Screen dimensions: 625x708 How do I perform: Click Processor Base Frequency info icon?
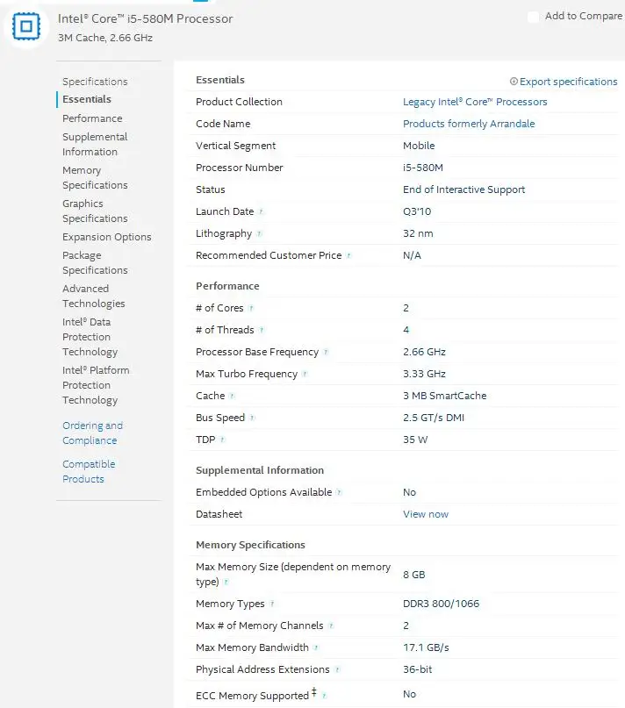[x=326, y=352]
